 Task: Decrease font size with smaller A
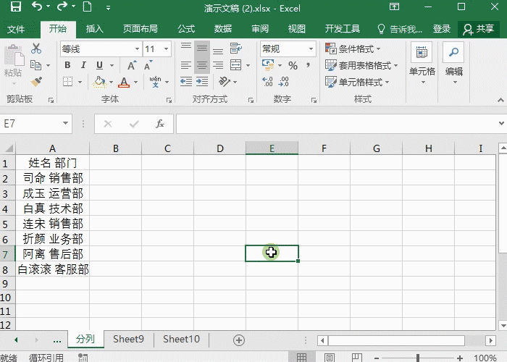click(148, 66)
